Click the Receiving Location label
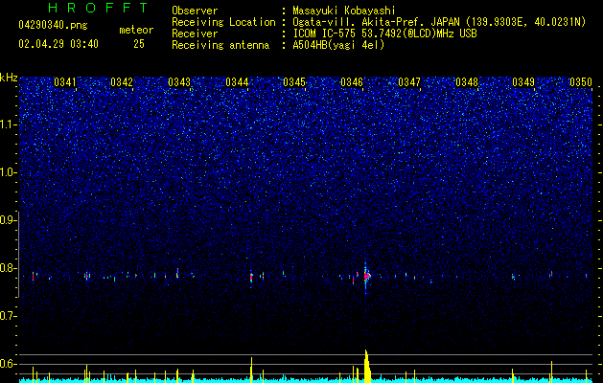This screenshot has width=603, height=383. (223, 22)
